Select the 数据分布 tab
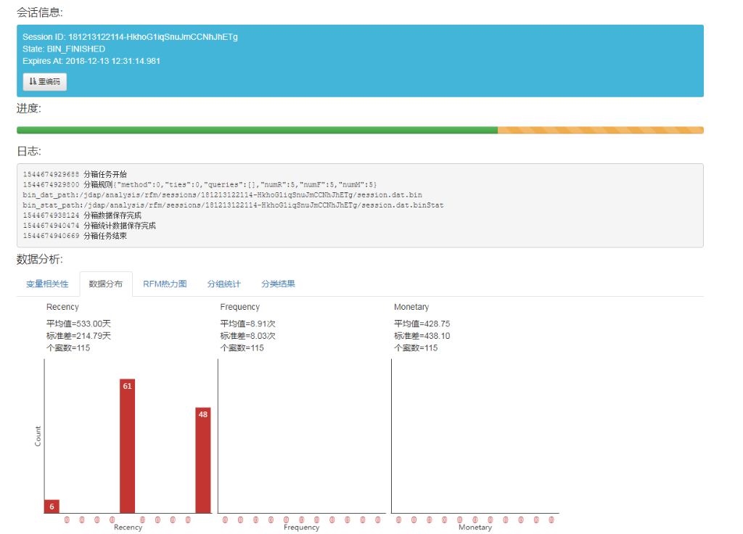 (x=106, y=284)
